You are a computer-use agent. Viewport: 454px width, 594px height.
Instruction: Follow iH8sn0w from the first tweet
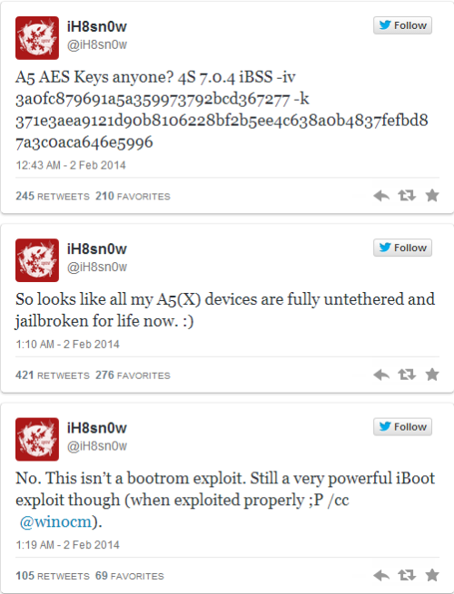[402, 25]
